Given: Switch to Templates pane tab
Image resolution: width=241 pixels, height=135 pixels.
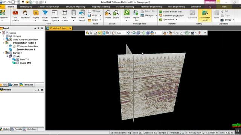Looking at the screenshot, I should (x=26, y=85).
